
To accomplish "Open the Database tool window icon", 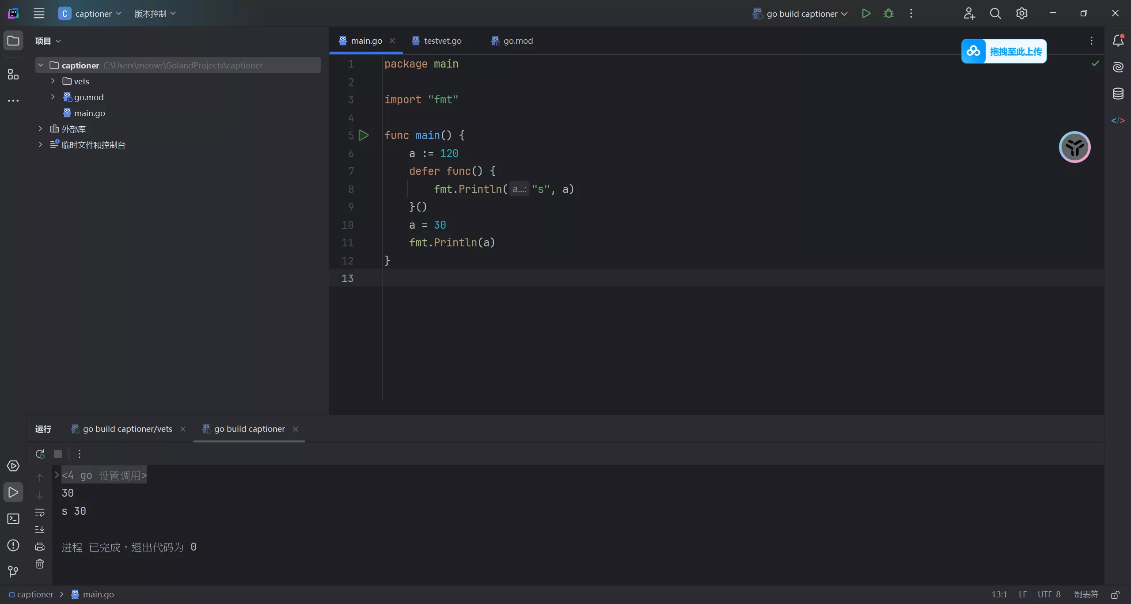I will point(1118,94).
